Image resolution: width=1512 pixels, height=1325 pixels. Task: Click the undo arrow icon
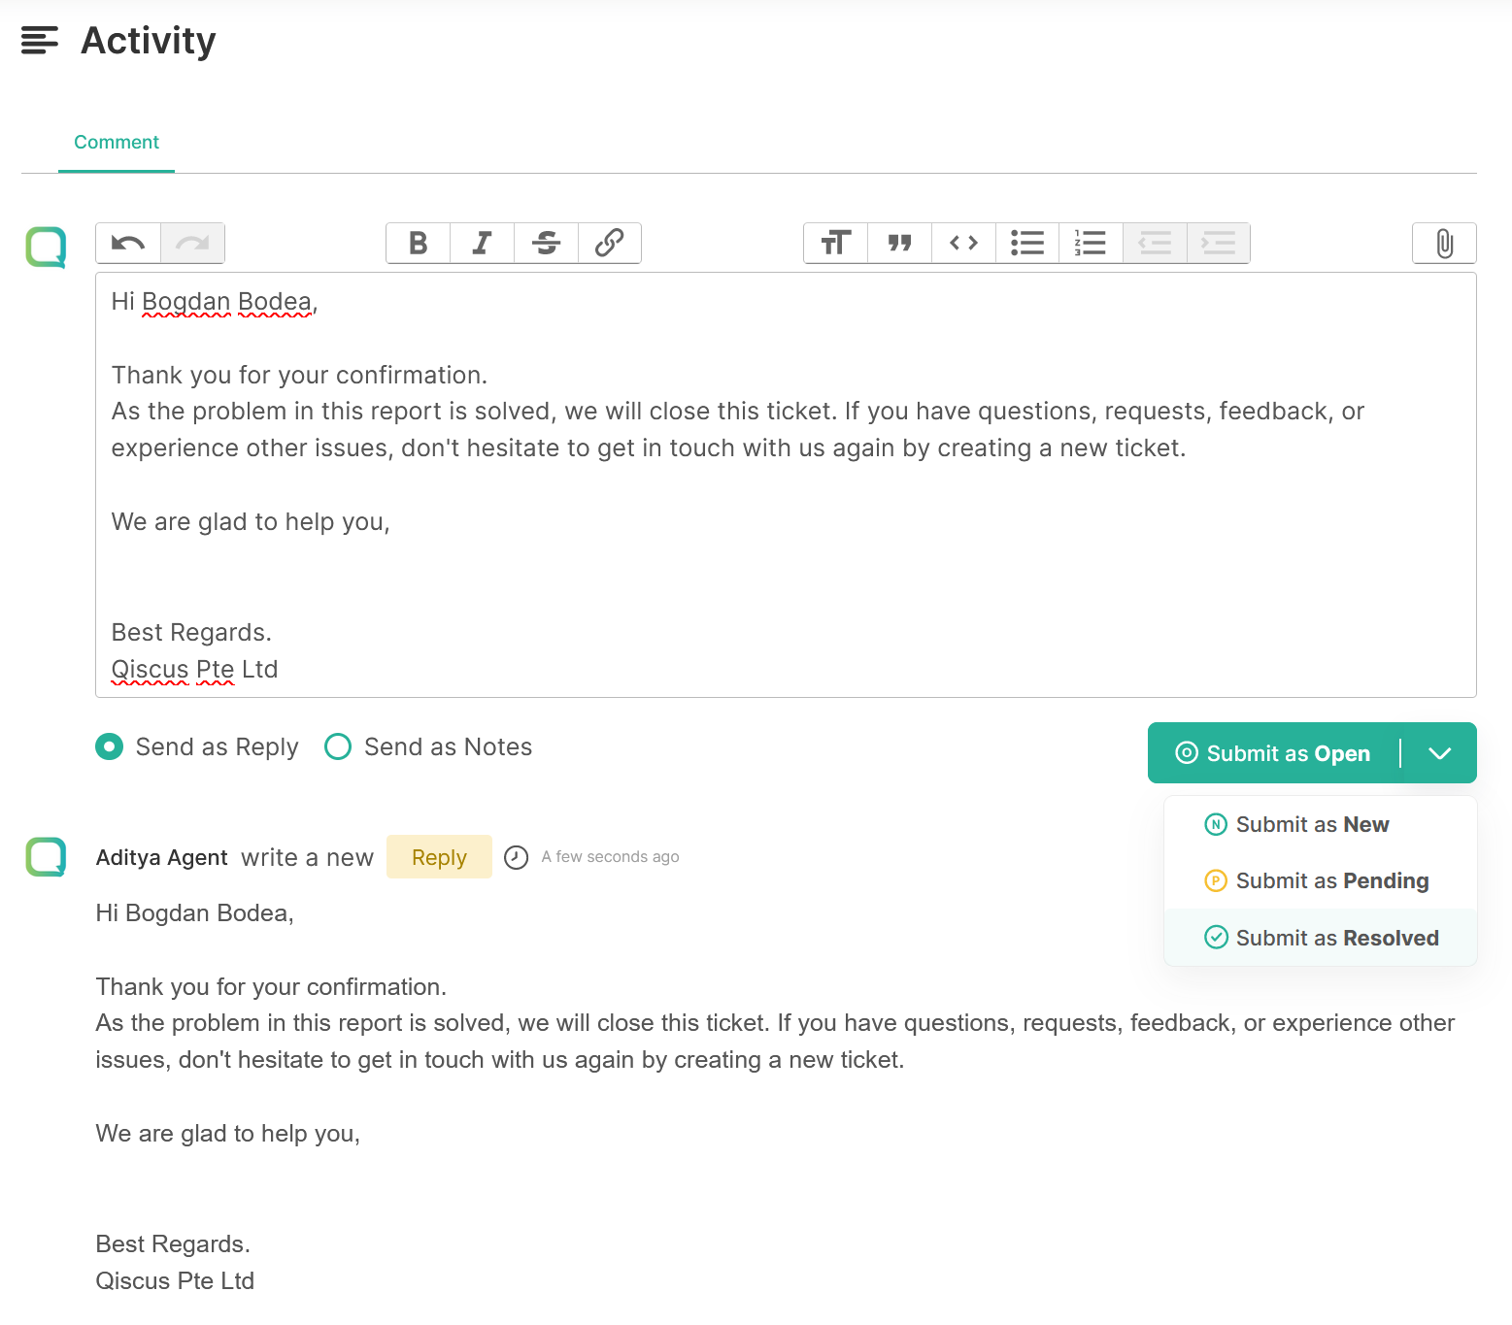pyautogui.click(x=128, y=243)
